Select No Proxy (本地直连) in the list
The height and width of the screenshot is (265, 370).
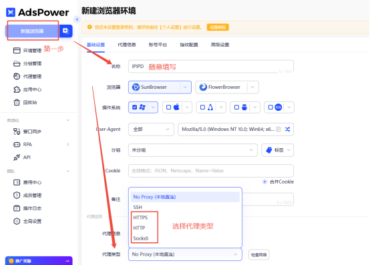[185, 197]
